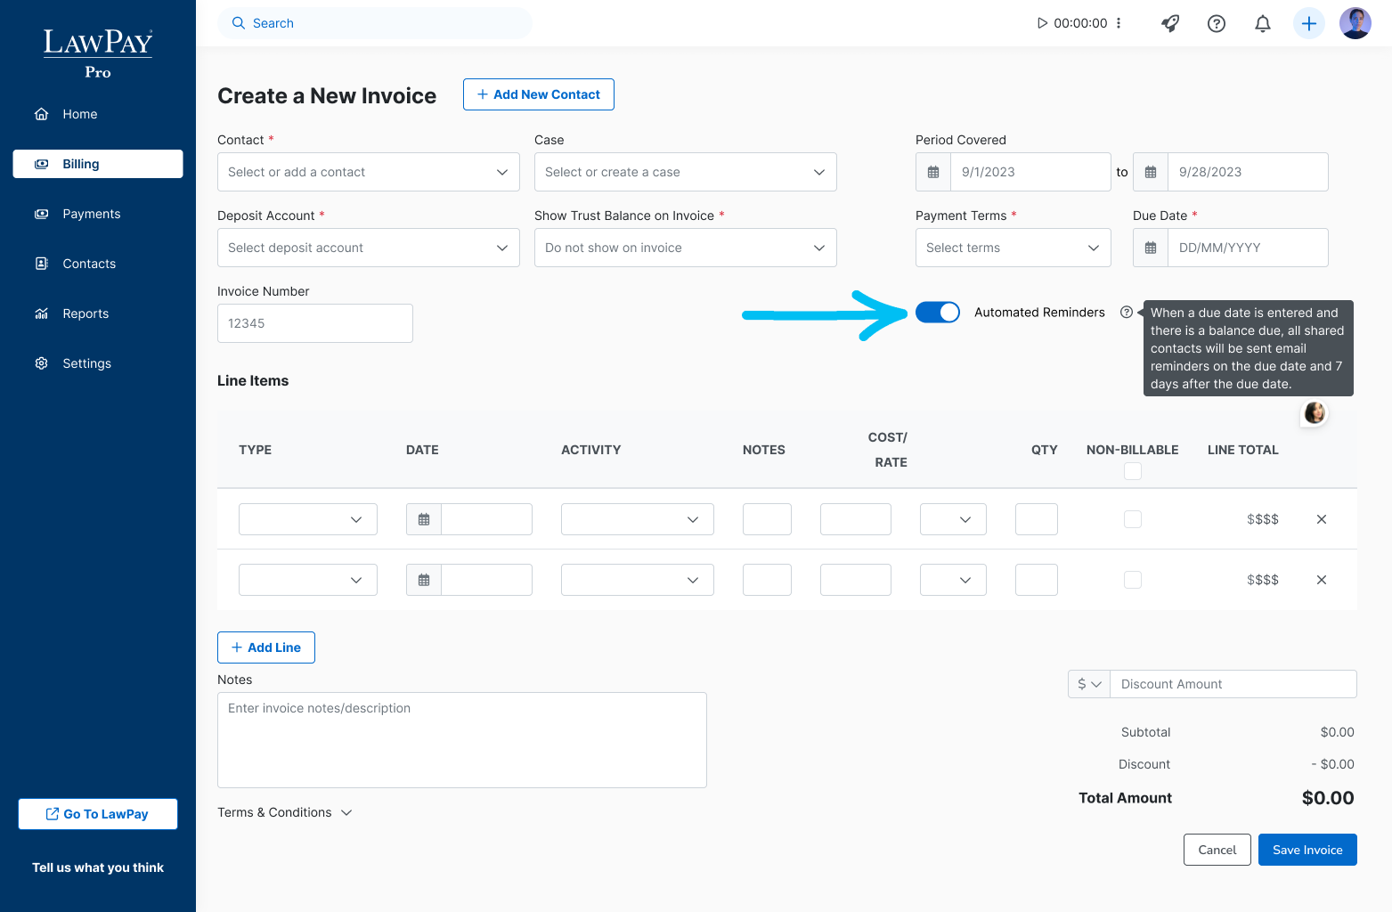Click the calendar icon for Due Date
Screen dimensions: 1392x912
pyautogui.click(x=1150, y=247)
